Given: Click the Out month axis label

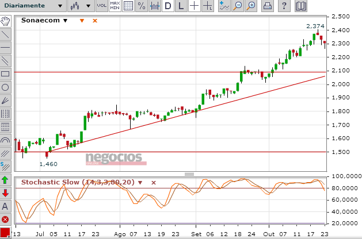Looking at the screenshot, I should pos(269,234).
